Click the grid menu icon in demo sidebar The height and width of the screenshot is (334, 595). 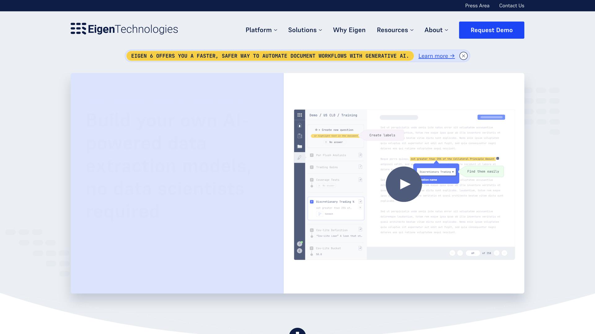(300, 115)
